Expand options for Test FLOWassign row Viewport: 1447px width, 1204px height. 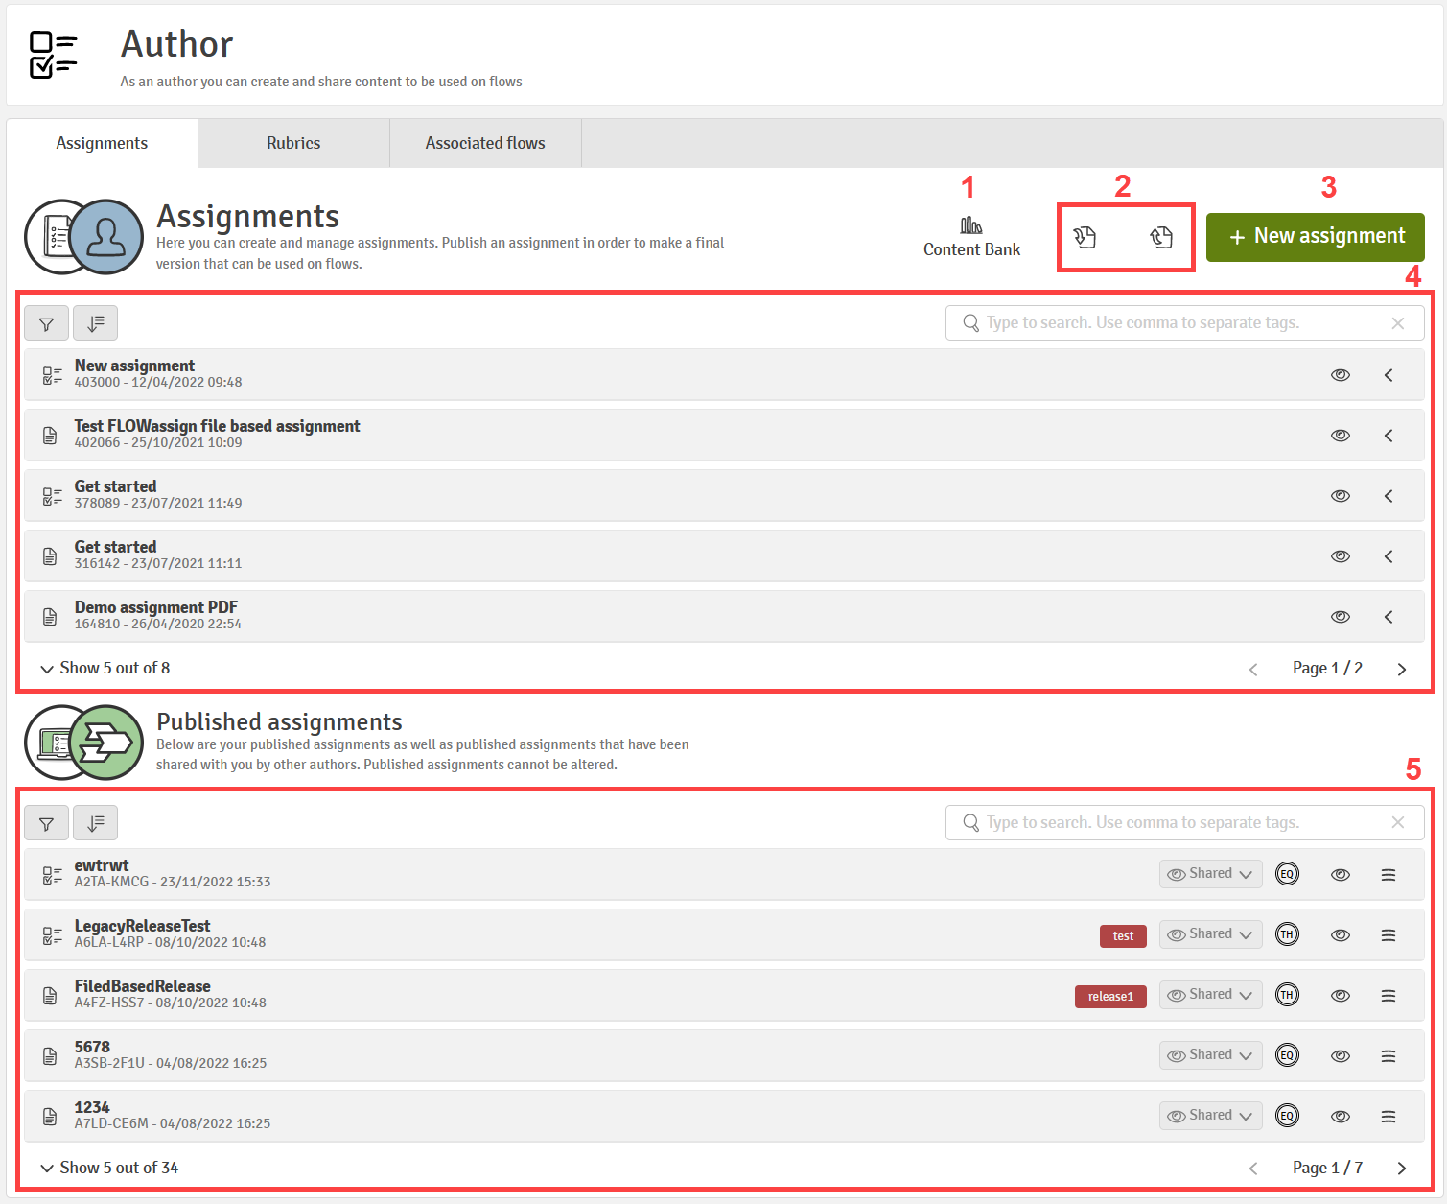[1389, 436]
